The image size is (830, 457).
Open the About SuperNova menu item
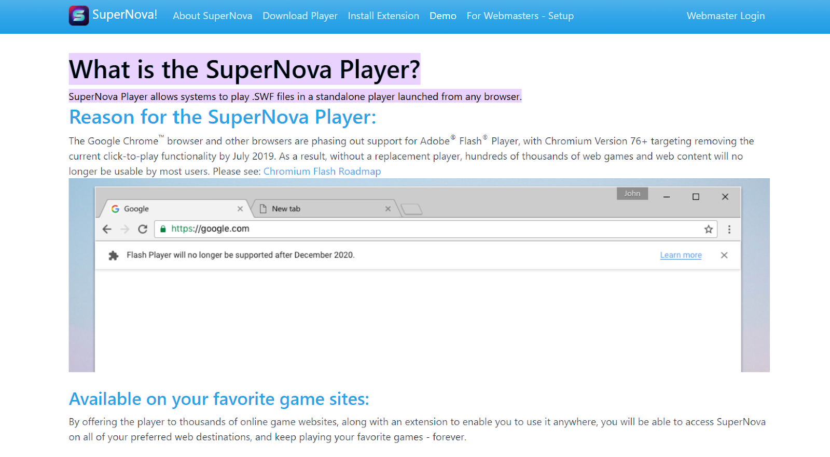(213, 16)
